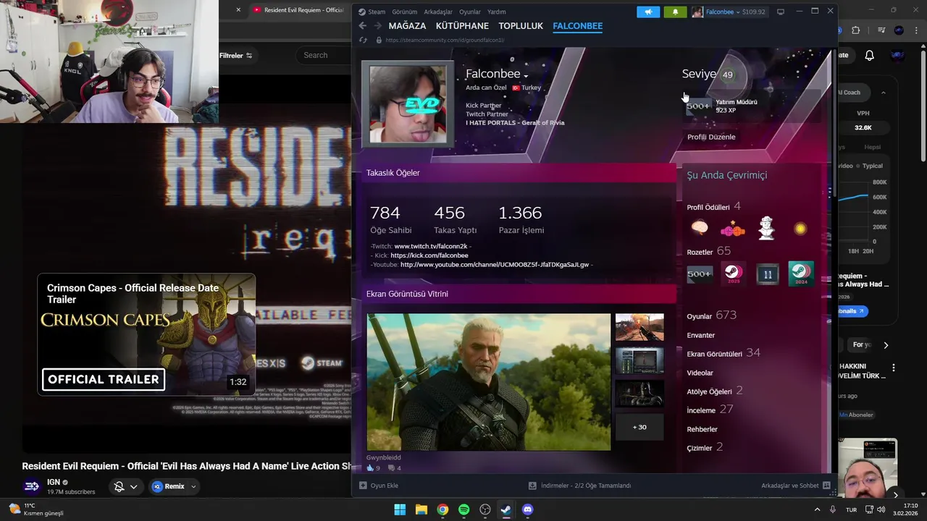The image size is (927, 521).
Task: Click Oyun Ekle at the bottom
Action: tap(379, 486)
